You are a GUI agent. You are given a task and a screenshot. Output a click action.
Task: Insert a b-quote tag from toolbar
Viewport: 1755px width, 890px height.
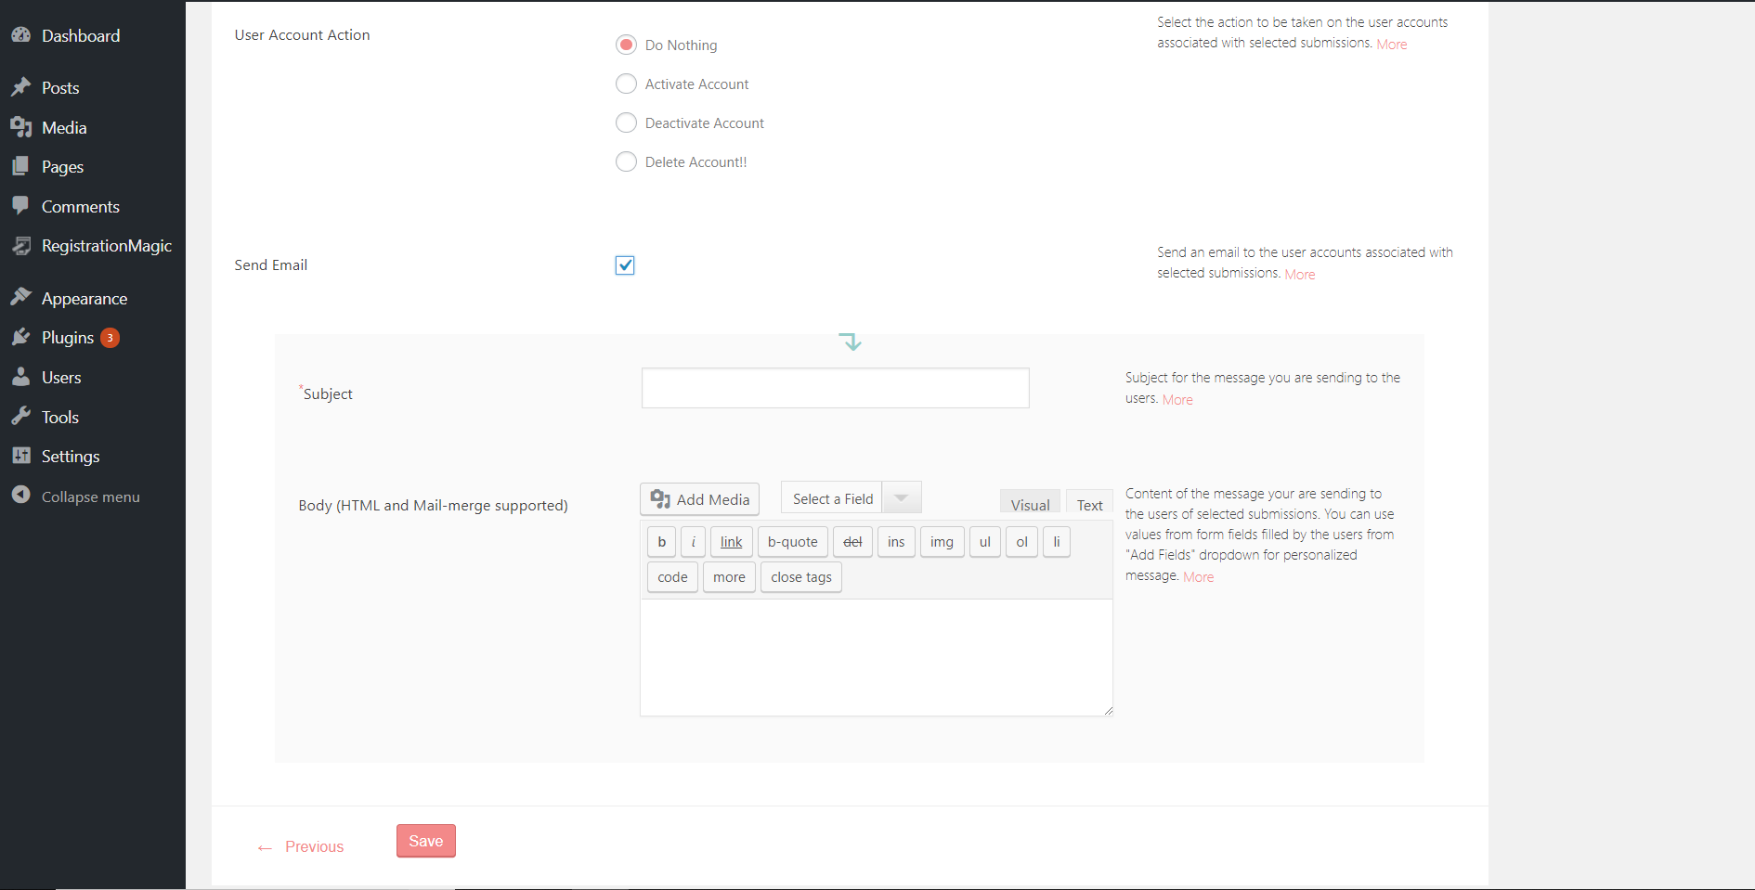(792, 542)
